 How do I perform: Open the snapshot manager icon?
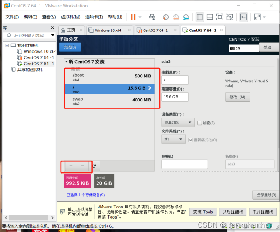pos(186,17)
